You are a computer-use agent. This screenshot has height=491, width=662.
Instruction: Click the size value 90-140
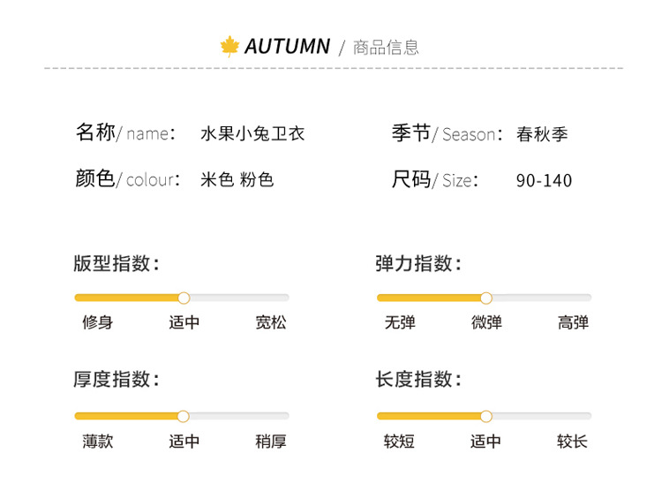[x=544, y=181]
